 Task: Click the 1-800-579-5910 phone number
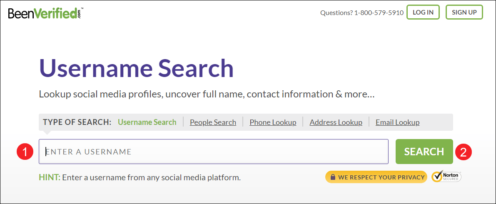click(x=379, y=13)
